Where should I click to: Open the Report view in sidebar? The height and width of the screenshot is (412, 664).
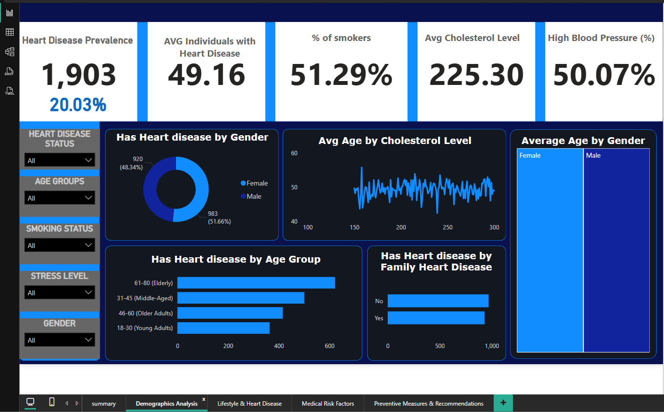pyautogui.click(x=9, y=13)
